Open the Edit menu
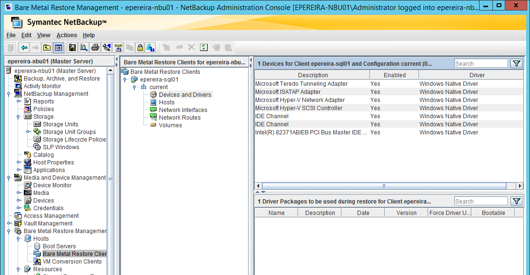The image size is (530, 275). pyautogui.click(x=26, y=35)
